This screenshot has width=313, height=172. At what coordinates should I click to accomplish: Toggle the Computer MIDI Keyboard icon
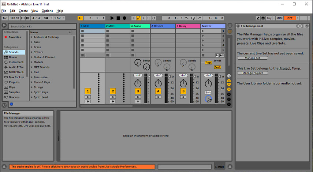pos(263,18)
